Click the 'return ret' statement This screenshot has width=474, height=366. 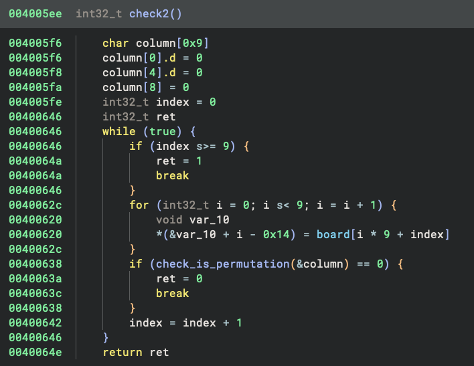136,353
